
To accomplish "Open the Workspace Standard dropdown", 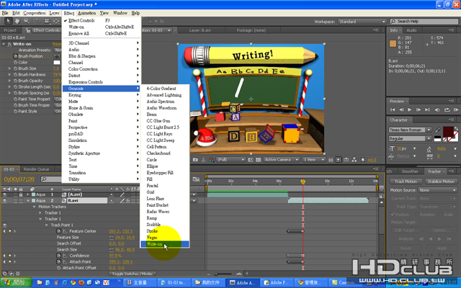I will (362, 22).
